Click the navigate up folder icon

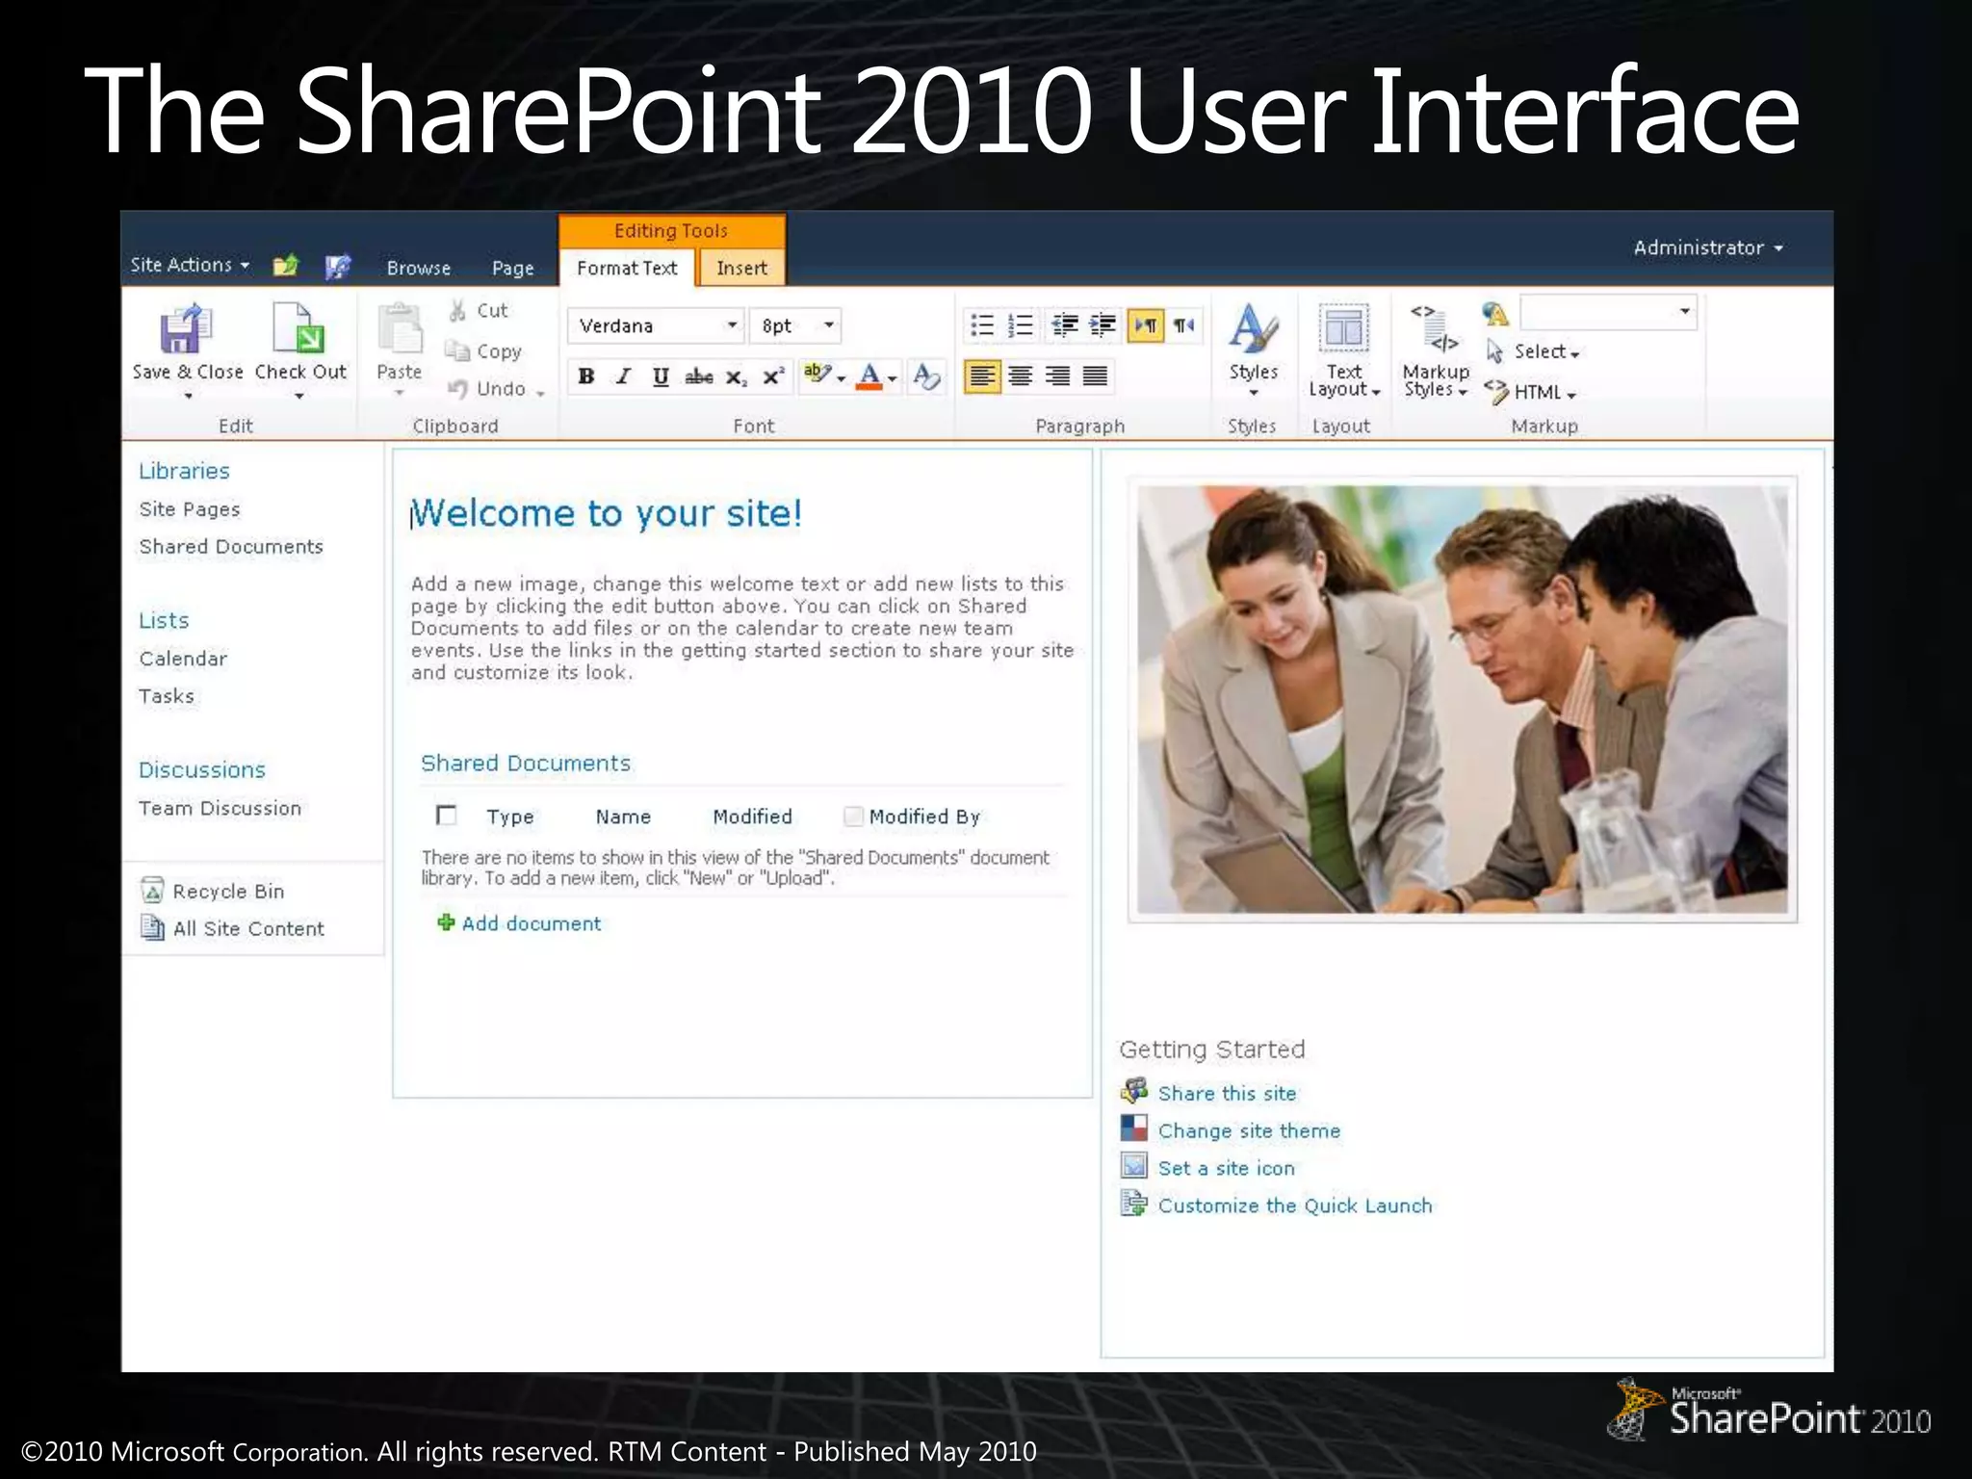(286, 266)
